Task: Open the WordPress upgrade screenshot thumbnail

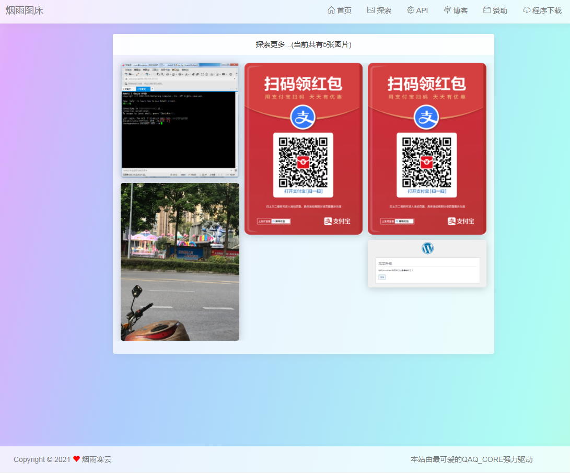Action: 427,263
